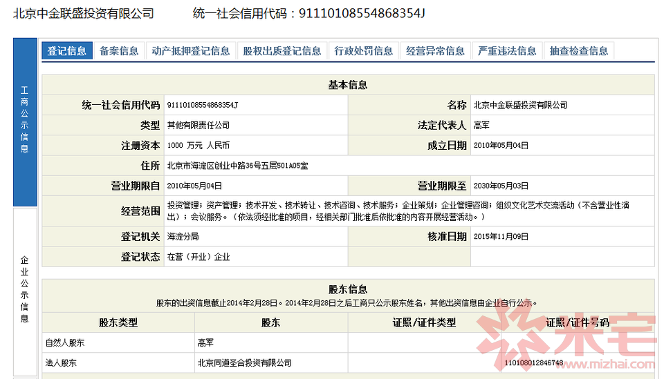This screenshot has width=664, height=379.
Task: Click the header credit code 91110108554868354J
Action: pos(362,14)
